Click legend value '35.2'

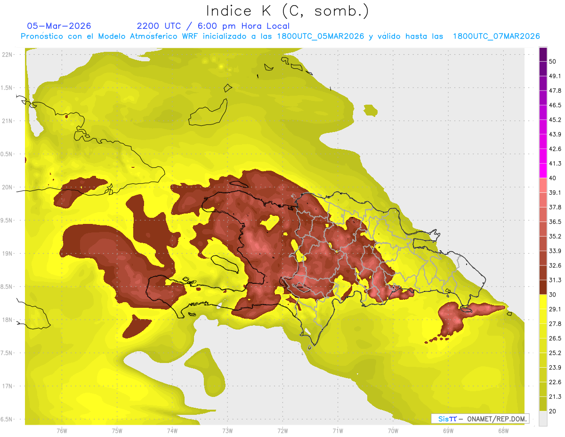coord(555,236)
